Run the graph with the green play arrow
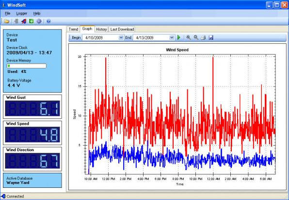 (x=179, y=37)
